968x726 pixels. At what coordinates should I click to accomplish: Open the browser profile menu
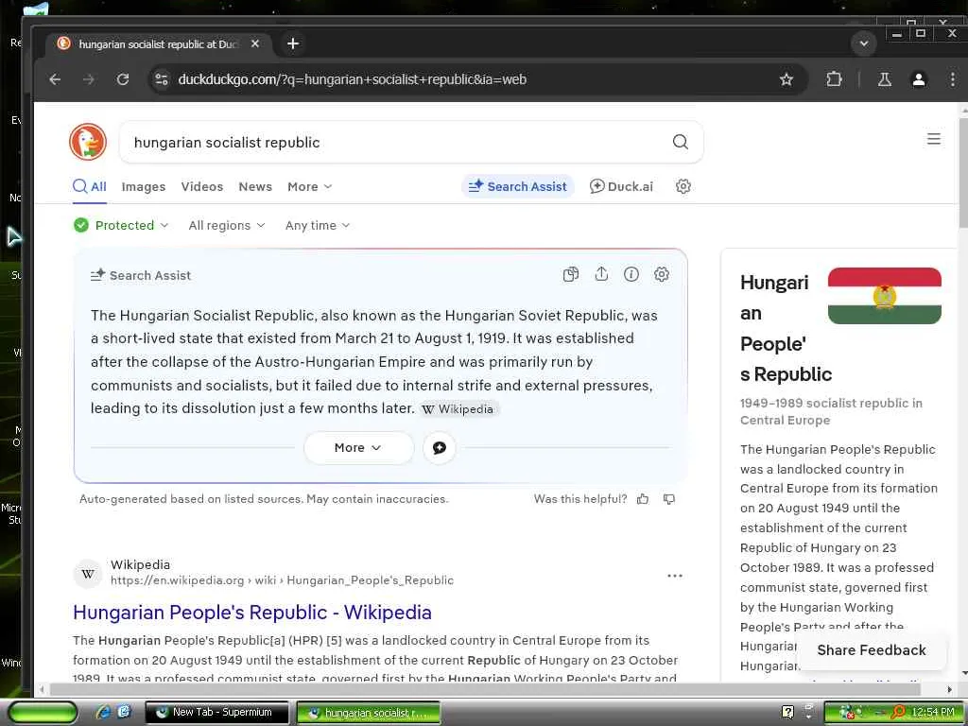[919, 79]
